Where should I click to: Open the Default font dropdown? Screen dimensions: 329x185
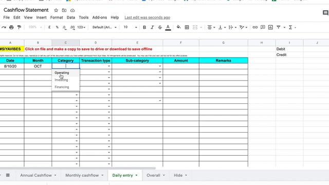click(x=104, y=27)
